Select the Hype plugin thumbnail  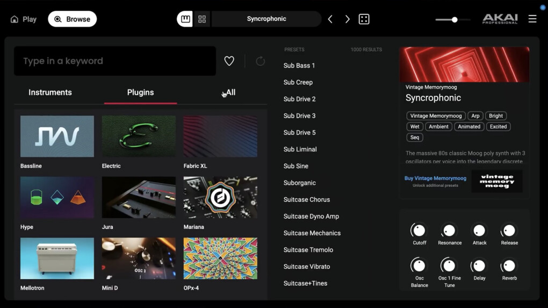(x=57, y=197)
